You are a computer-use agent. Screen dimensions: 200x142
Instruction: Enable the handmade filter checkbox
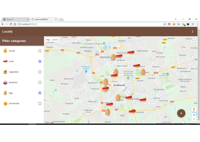[x=40, y=103]
